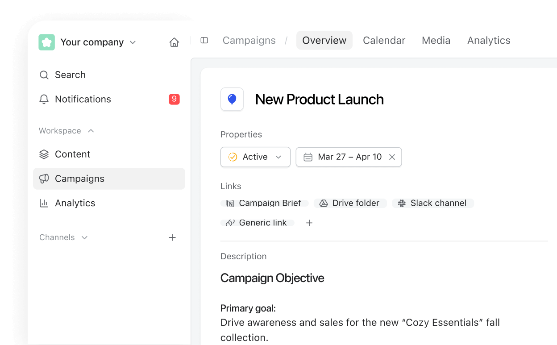
Task: Click Search in the sidebar
Action: (70, 75)
